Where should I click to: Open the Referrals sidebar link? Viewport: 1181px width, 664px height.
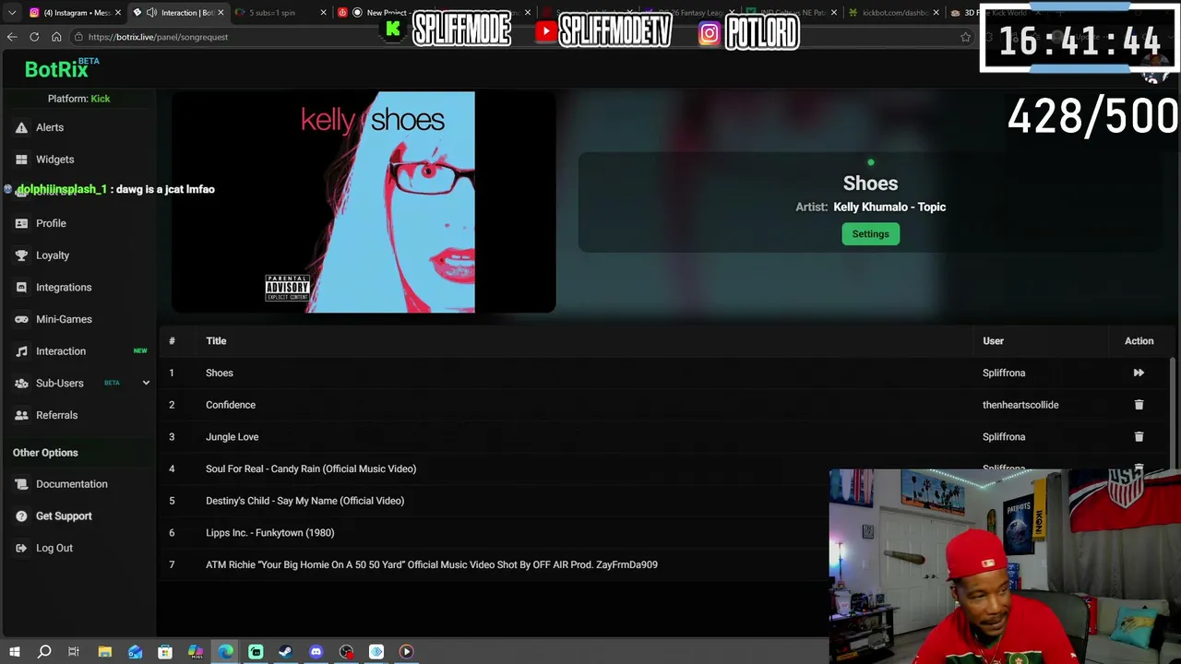point(56,415)
